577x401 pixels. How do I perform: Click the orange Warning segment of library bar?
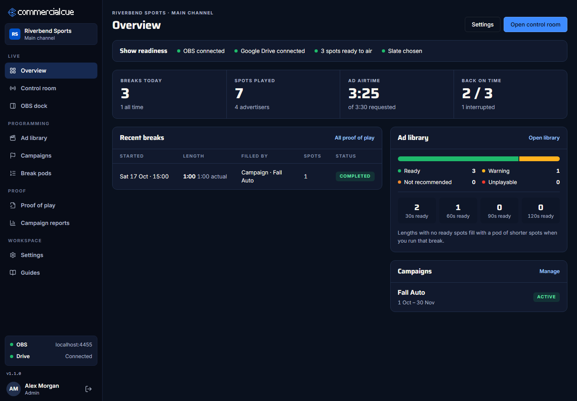(539, 159)
